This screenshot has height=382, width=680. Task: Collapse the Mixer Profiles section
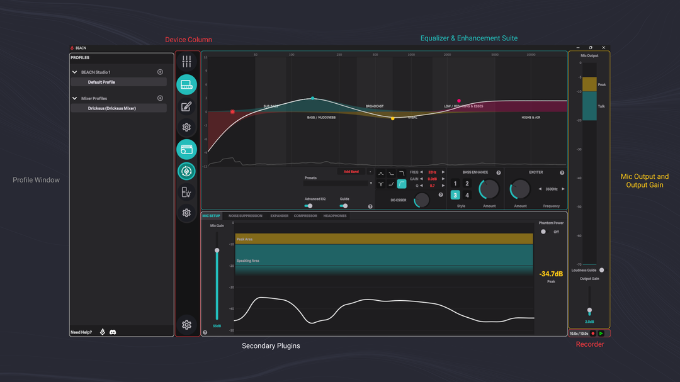point(74,98)
